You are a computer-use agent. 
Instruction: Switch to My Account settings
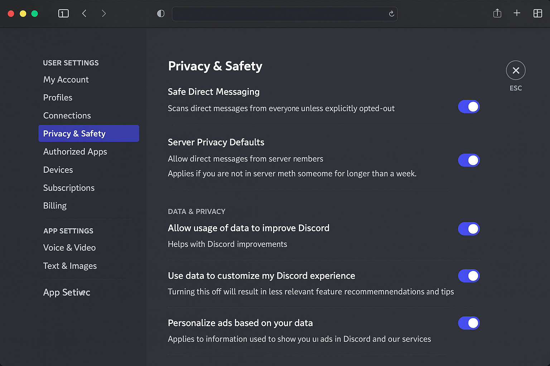click(x=66, y=79)
